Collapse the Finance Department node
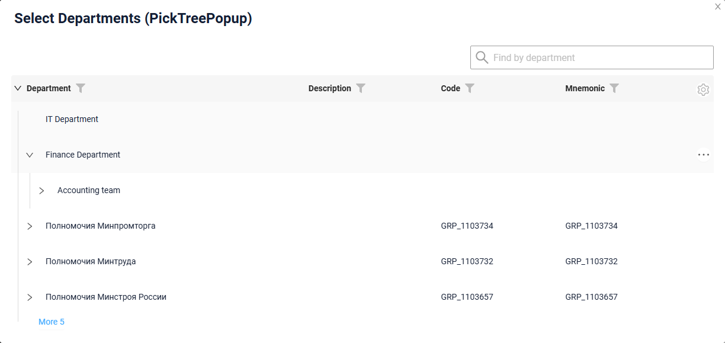725x343 pixels. (x=30, y=155)
